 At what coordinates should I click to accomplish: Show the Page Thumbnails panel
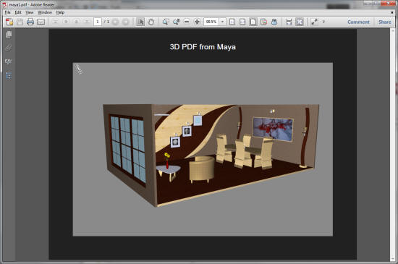9,34
